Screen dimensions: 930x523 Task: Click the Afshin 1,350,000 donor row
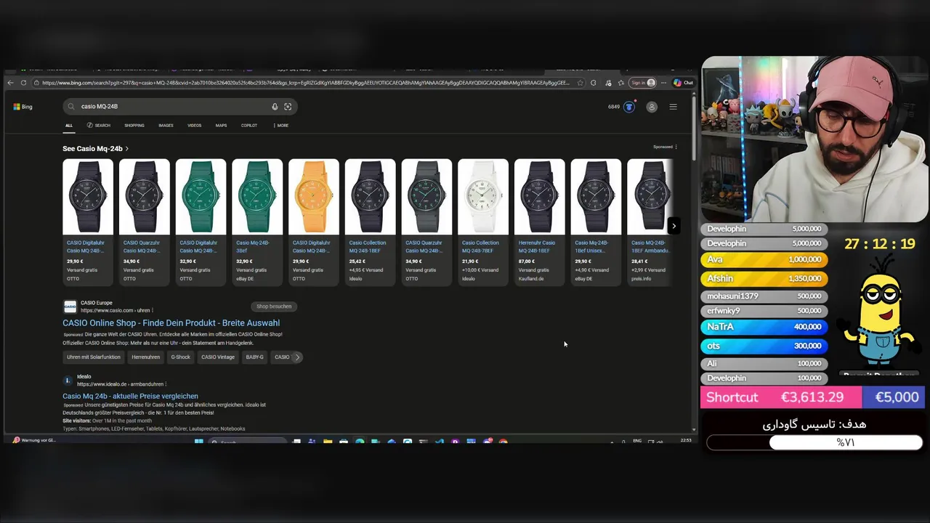[764, 278]
